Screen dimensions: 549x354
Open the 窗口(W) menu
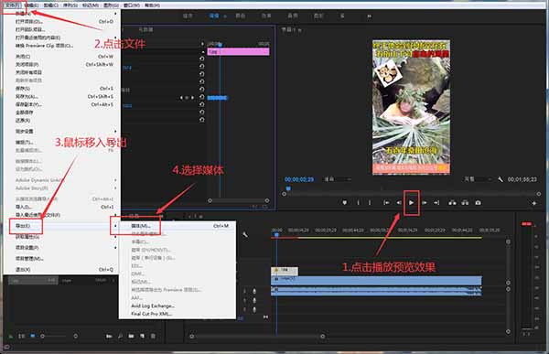132,5
